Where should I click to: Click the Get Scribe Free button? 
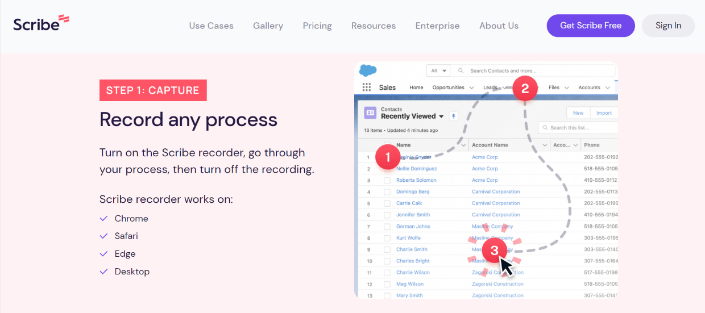[x=591, y=26]
